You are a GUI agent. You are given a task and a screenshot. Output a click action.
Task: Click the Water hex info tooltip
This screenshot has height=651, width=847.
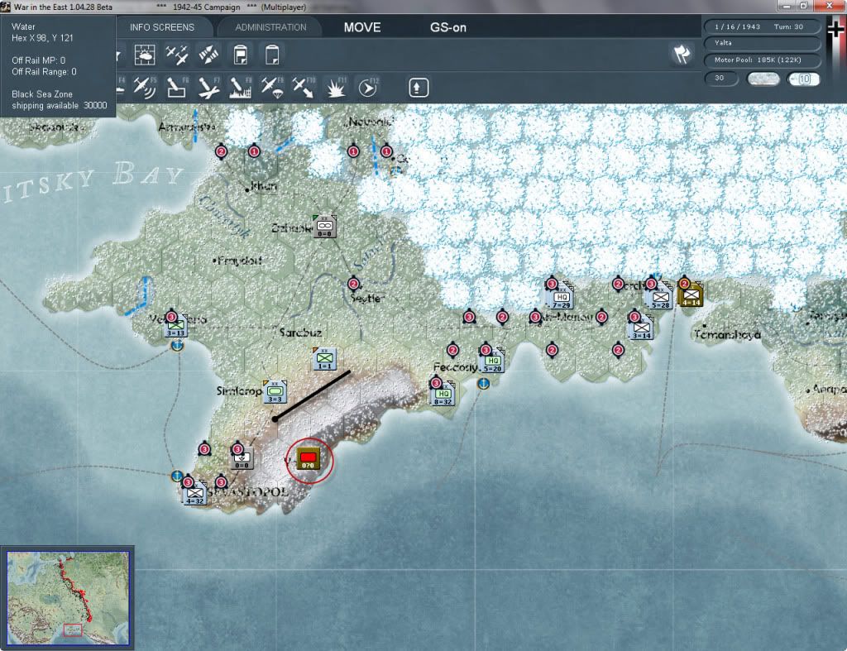pos(58,66)
